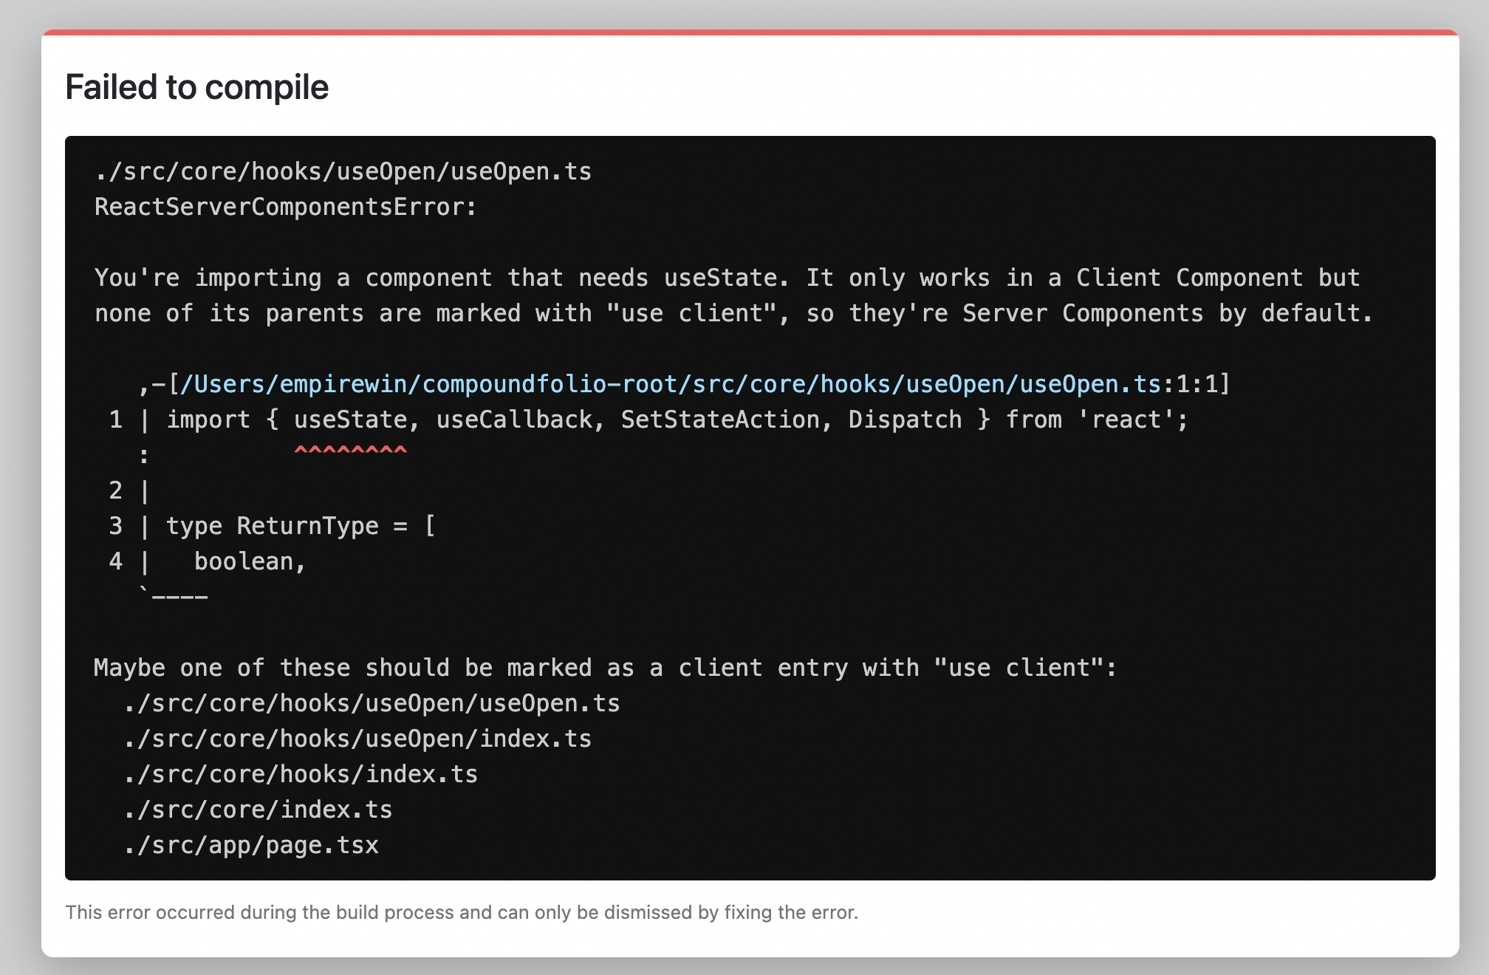This screenshot has width=1489, height=975.
Task: Click the ./src/core/hooks/index.ts entry
Action: tap(301, 774)
